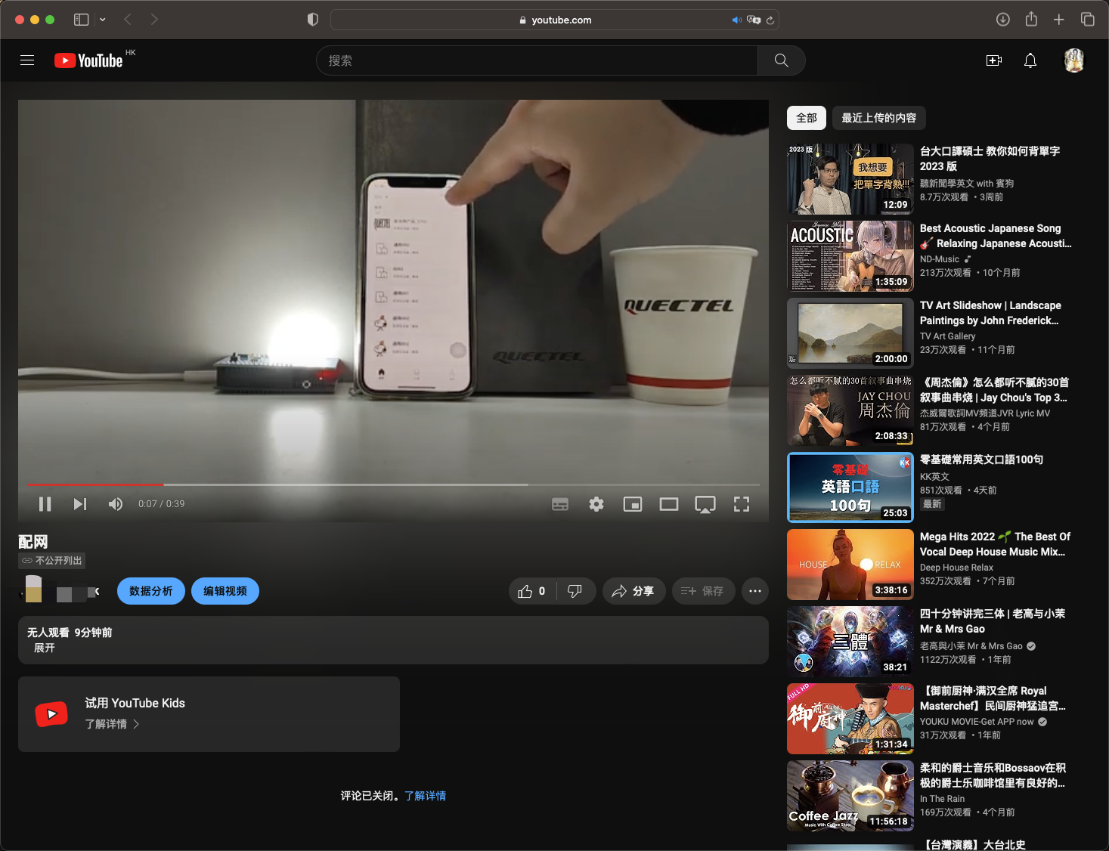Open 御前厨神 Royal Masterchef thumbnail

click(850, 719)
